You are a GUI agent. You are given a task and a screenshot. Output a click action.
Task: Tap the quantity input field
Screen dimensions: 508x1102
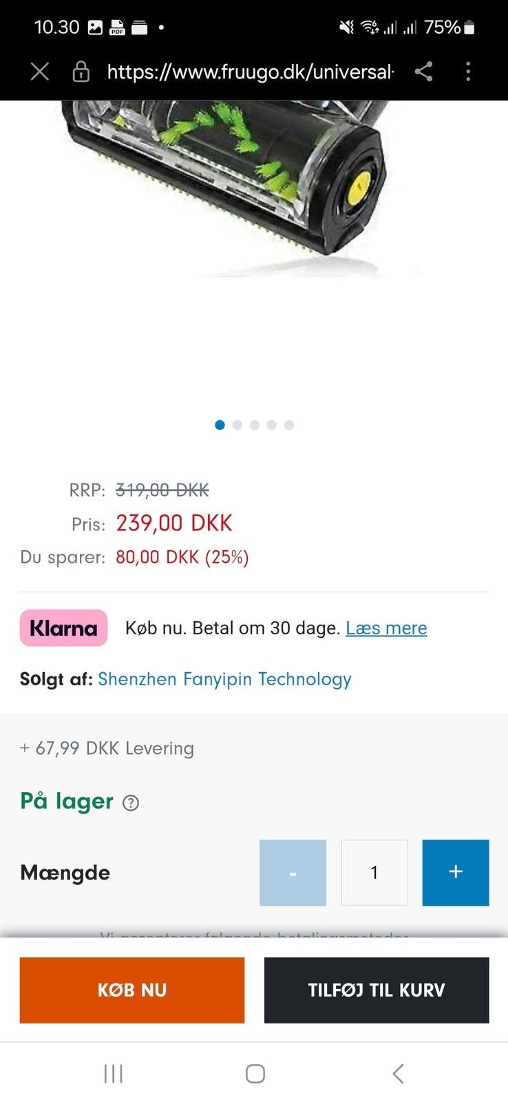[374, 873]
